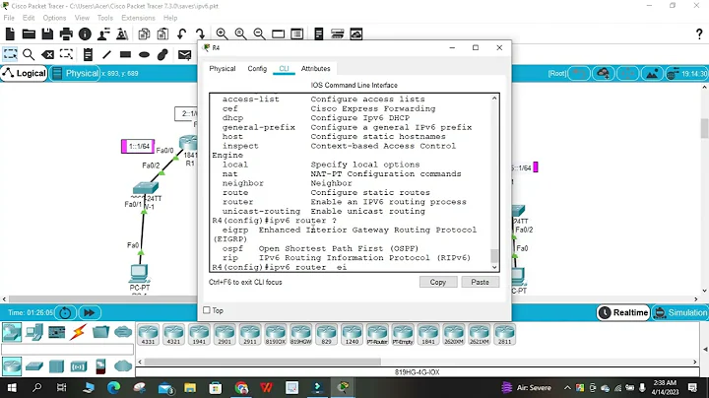Select the PC-PT device on canvas
709x398 pixels.
click(139, 273)
